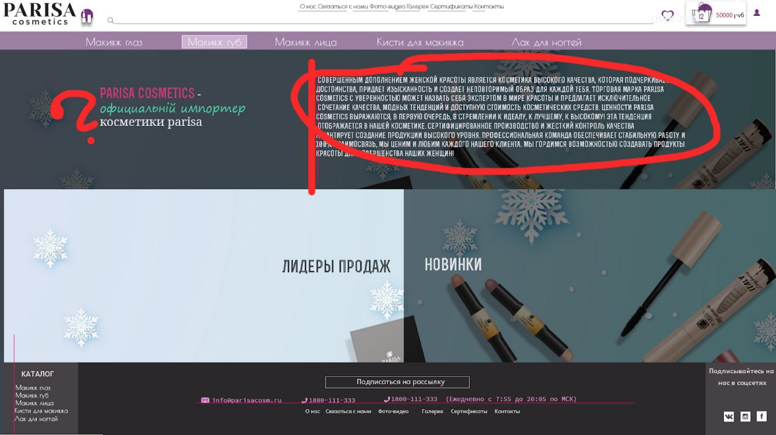
Task: Open the Instagram icon in footer
Action: pos(745,416)
